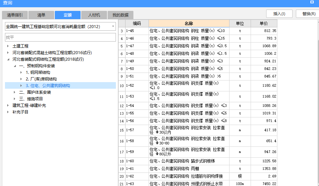Select quota code 1-46
Viewport: 319px width, 186px height.
tap(137, 38)
